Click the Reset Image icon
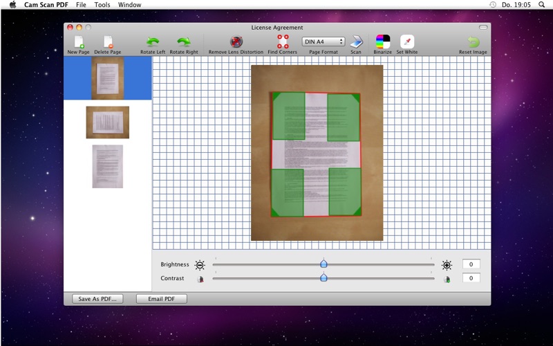Viewport: 553px width, 346px height. (474, 42)
